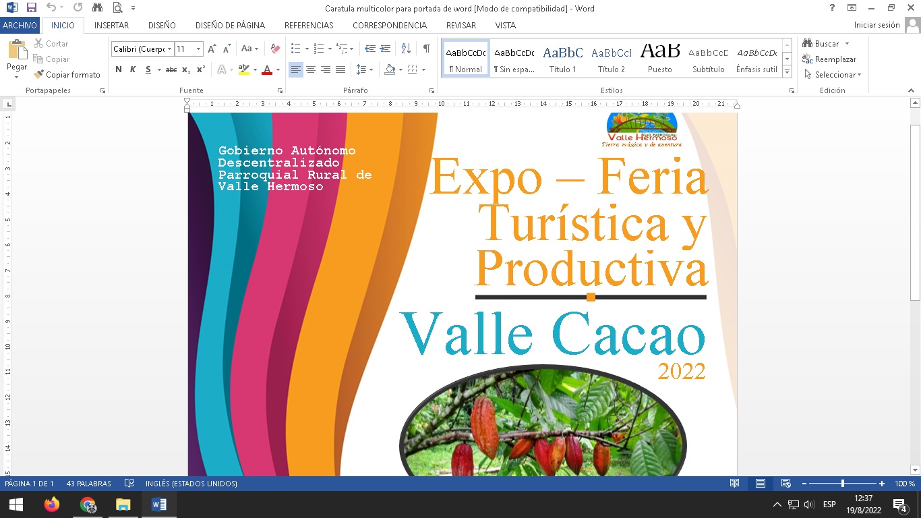This screenshot has width=921, height=518.
Task: Click the clear formatting eraser icon
Action: (275, 49)
